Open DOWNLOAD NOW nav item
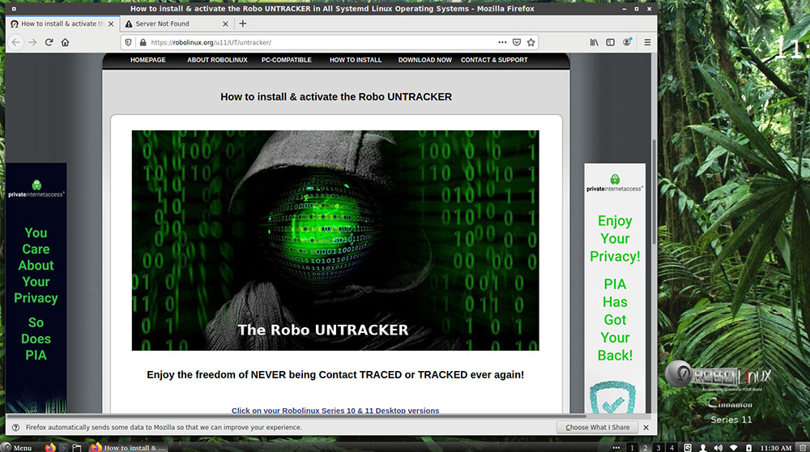The height and width of the screenshot is (452, 810). coord(424,60)
